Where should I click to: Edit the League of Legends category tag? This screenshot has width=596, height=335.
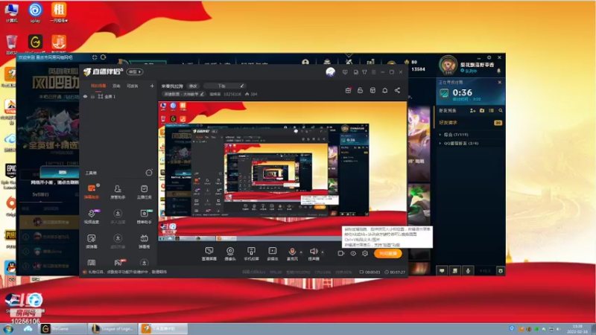[184, 95]
